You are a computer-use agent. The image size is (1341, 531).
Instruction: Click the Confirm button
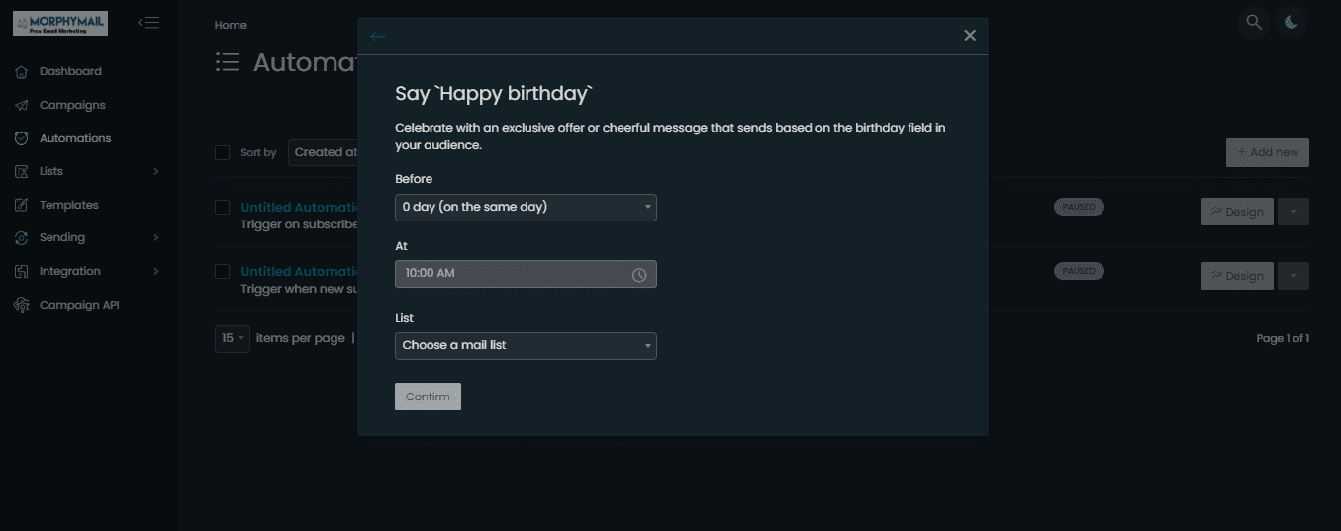point(428,397)
